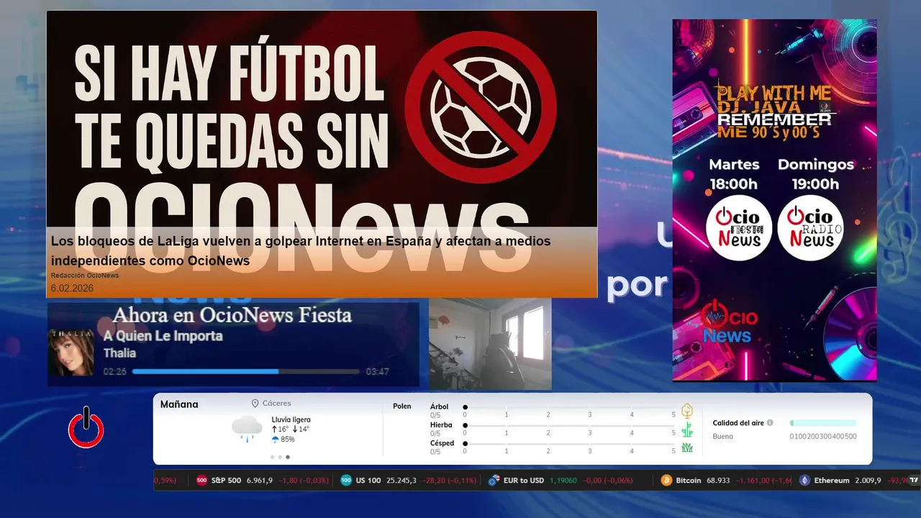This screenshot has height=518, width=921.
Task: Click the EUR to USD ticker label
Action: (x=524, y=480)
